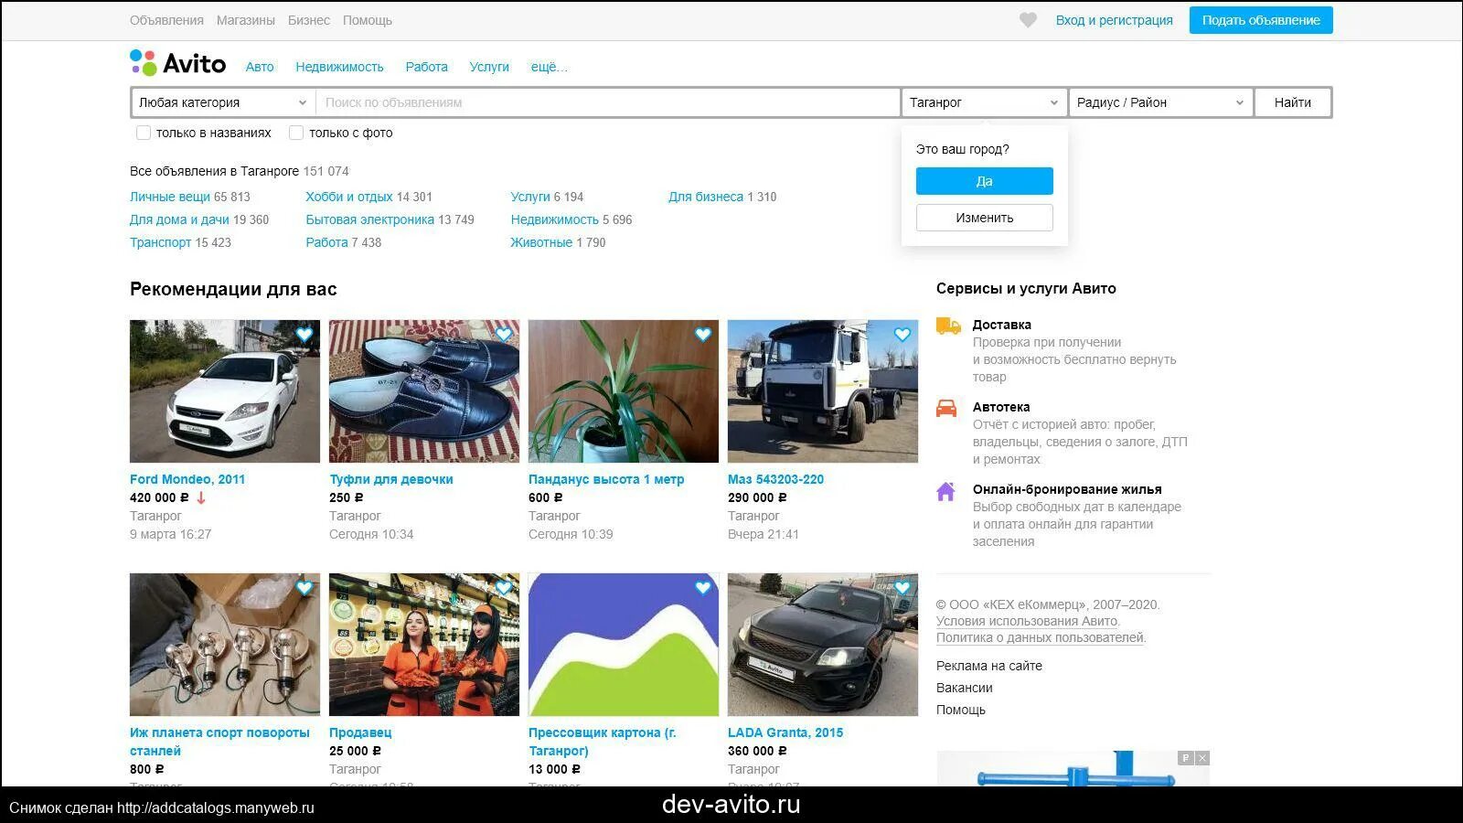Open ad info icon on banner
1463x823 pixels.
(1186, 758)
